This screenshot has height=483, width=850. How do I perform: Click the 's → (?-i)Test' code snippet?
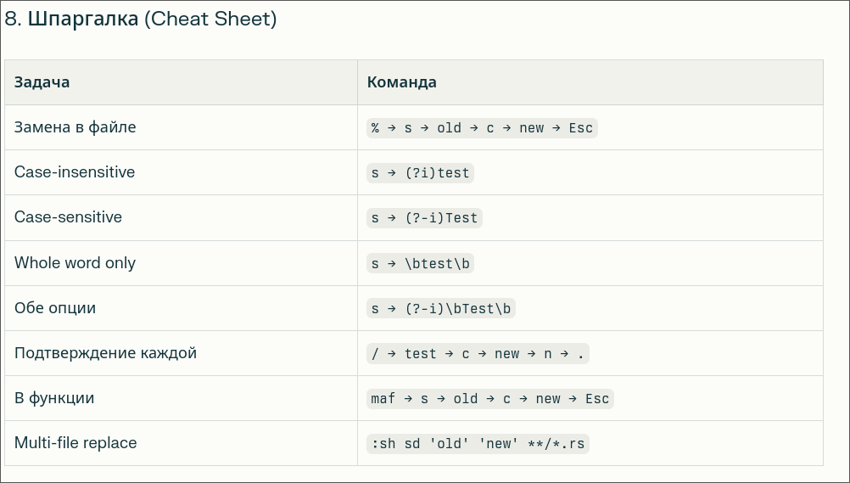[x=424, y=218]
